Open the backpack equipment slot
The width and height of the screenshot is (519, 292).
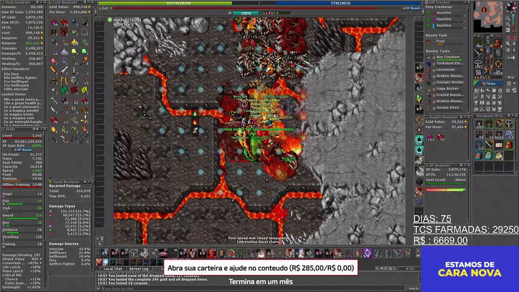[498, 43]
